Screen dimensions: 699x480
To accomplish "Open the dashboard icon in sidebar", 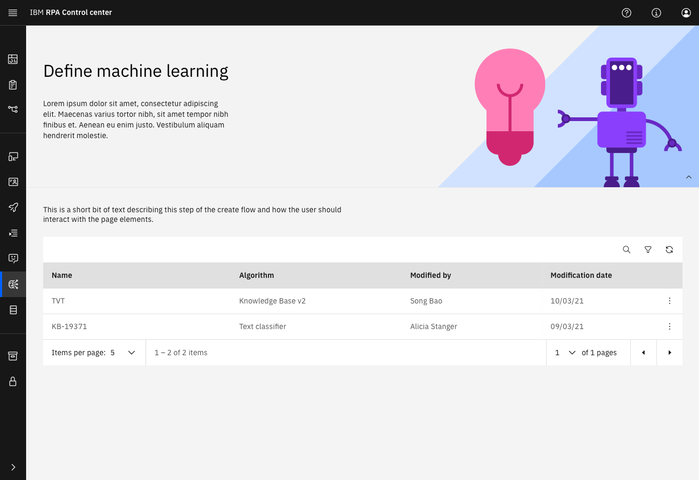I will pos(13,59).
